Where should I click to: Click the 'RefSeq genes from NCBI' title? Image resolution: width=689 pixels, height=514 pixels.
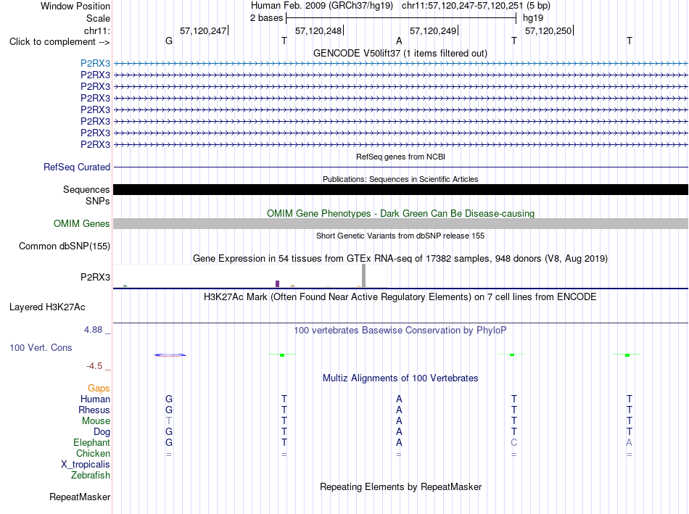pyautogui.click(x=401, y=157)
